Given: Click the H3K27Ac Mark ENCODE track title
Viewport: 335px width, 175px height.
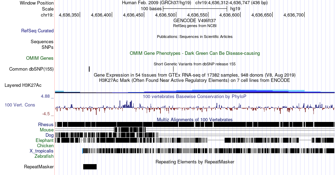Looking at the screenshot, I should (x=195, y=80).
